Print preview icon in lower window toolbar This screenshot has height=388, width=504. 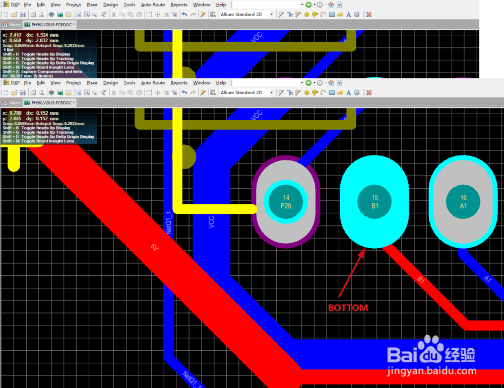point(41,93)
